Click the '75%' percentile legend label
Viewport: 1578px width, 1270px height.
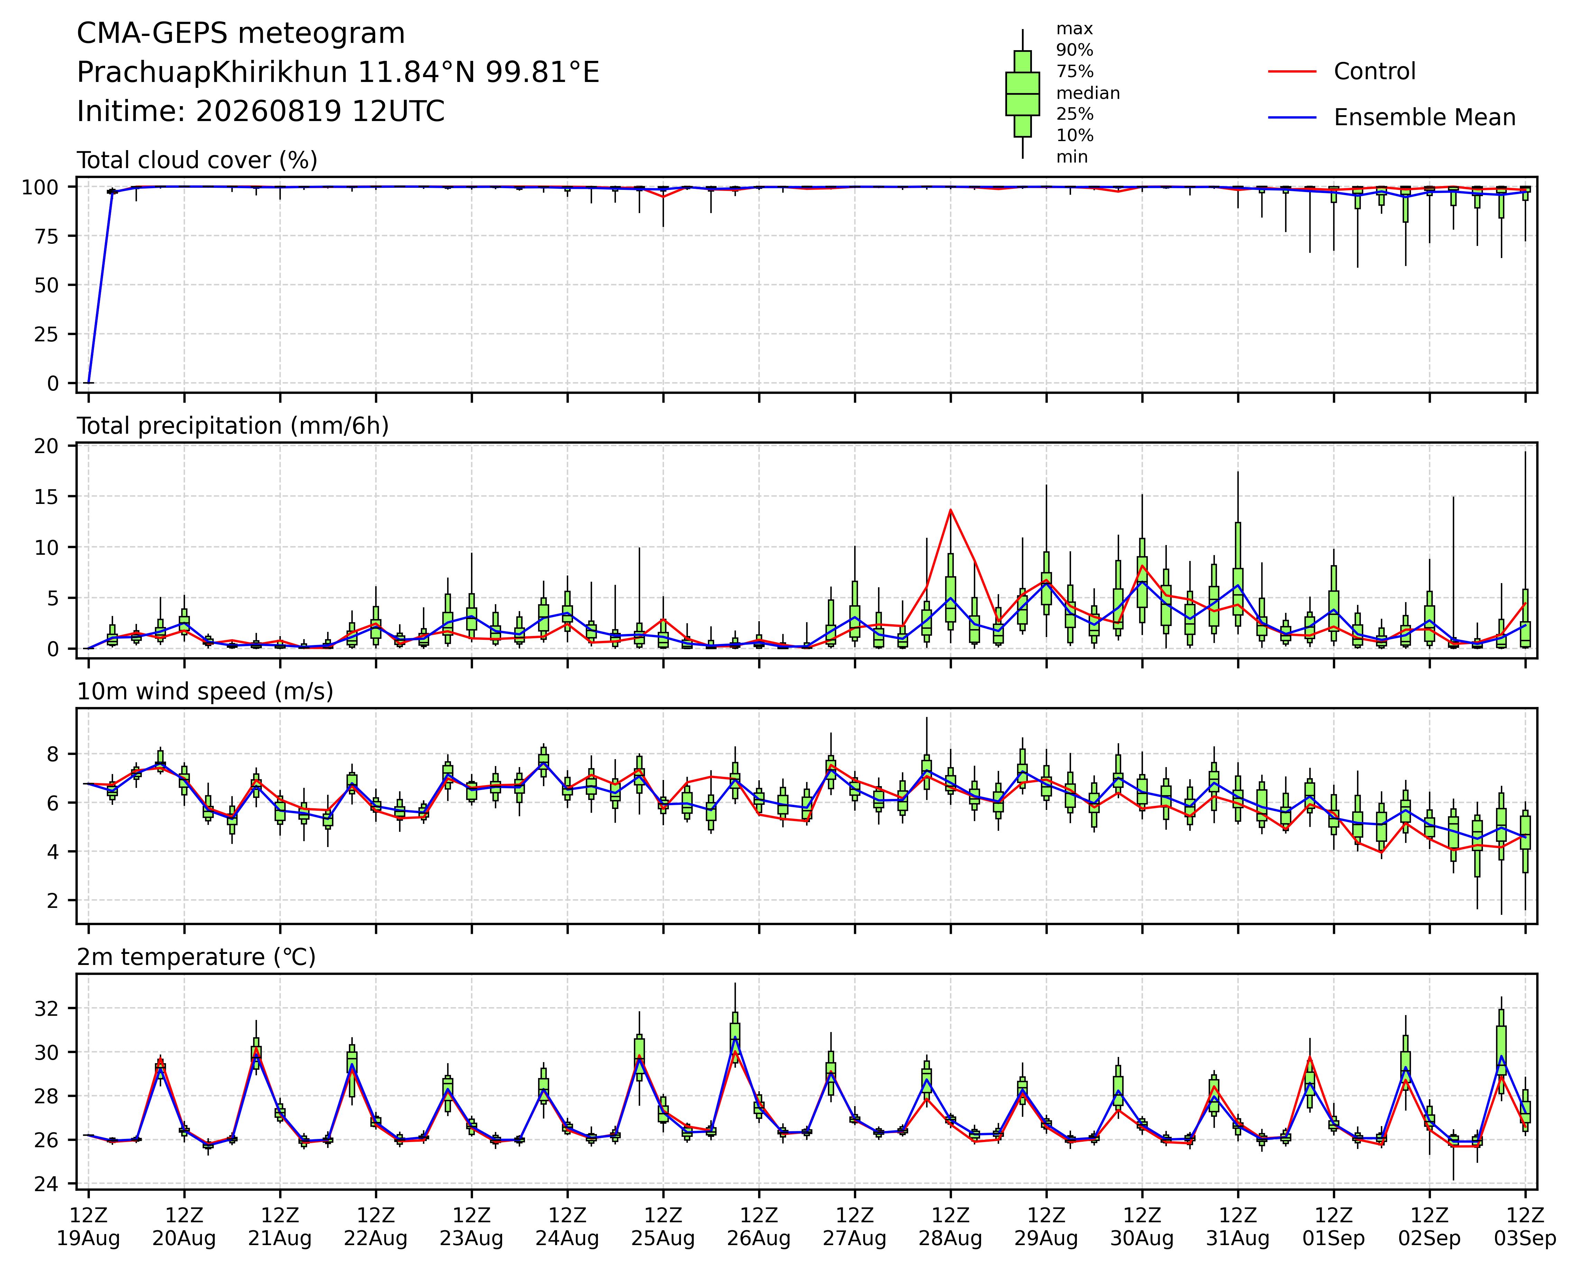click(1074, 72)
